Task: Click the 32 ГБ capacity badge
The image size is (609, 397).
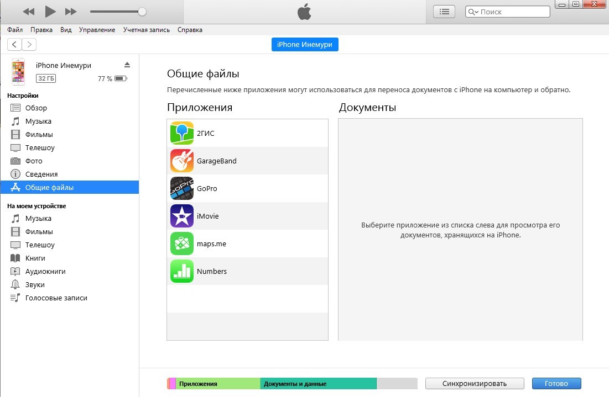Action: click(x=46, y=78)
